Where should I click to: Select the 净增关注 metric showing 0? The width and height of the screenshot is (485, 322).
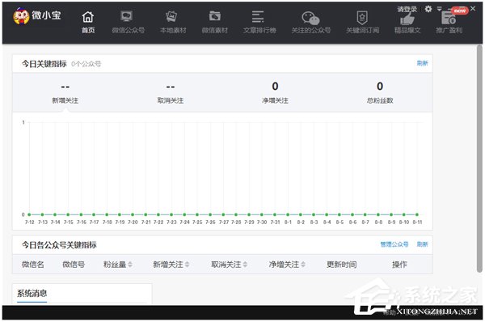pyautogui.click(x=275, y=93)
